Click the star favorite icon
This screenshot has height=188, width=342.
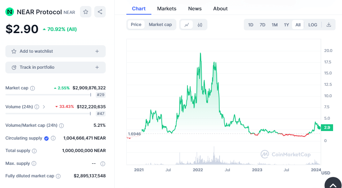coord(86,12)
